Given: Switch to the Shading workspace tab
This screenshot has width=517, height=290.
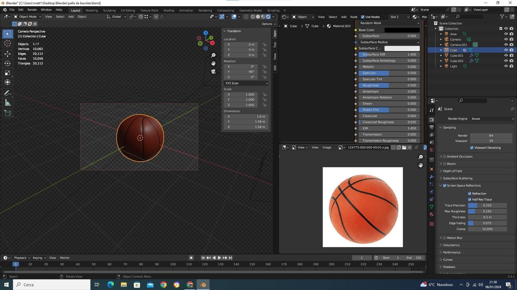Looking at the screenshot, I should point(169,10).
